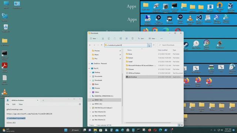This screenshot has width=237, height=133.
Task: Open the Sort dropdown in Explorer toolbar
Action: coord(141,38)
